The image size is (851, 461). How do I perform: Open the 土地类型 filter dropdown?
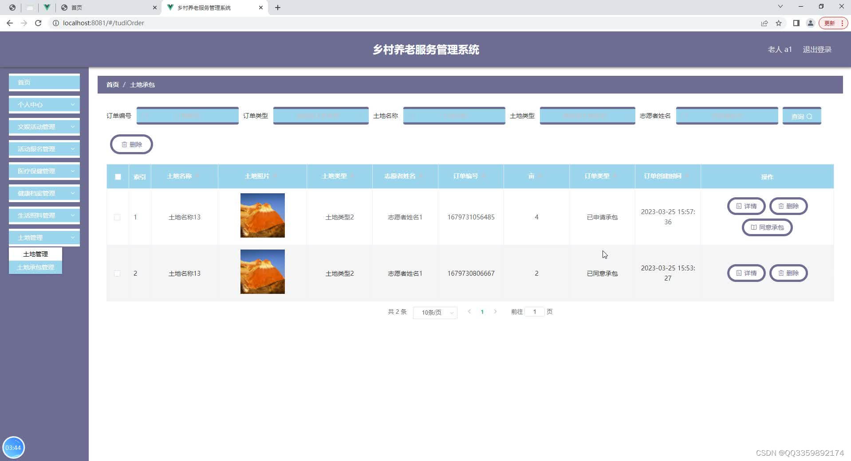point(587,116)
